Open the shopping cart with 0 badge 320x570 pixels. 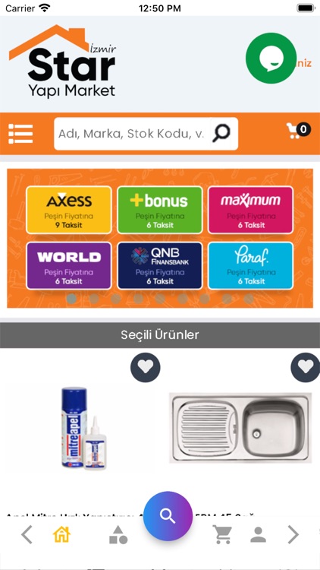click(298, 131)
